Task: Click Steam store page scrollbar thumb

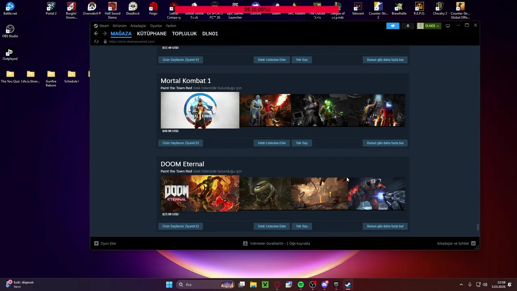Action: tap(478, 228)
